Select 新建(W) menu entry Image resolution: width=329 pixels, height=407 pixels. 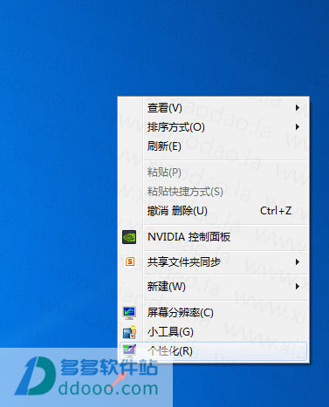coord(213,287)
